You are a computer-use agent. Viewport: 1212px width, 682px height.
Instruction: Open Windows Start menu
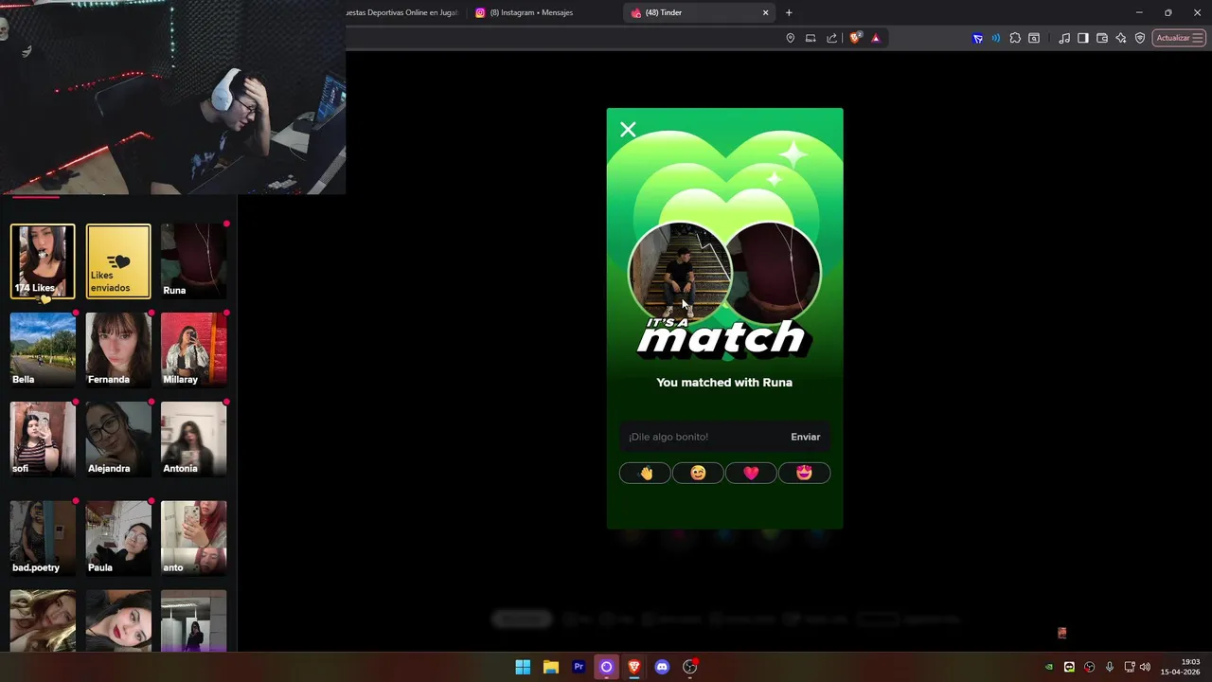[523, 667]
